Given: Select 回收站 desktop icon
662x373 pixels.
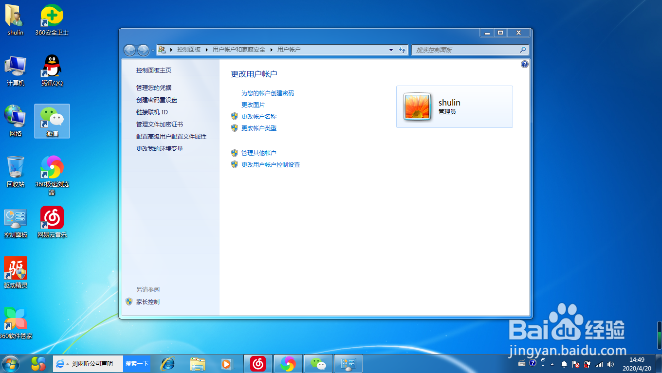Looking at the screenshot, I should [15, 172].
